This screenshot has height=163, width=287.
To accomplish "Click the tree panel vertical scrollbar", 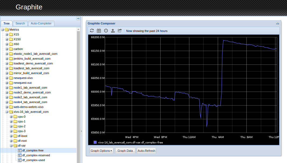I will (79, 94).
